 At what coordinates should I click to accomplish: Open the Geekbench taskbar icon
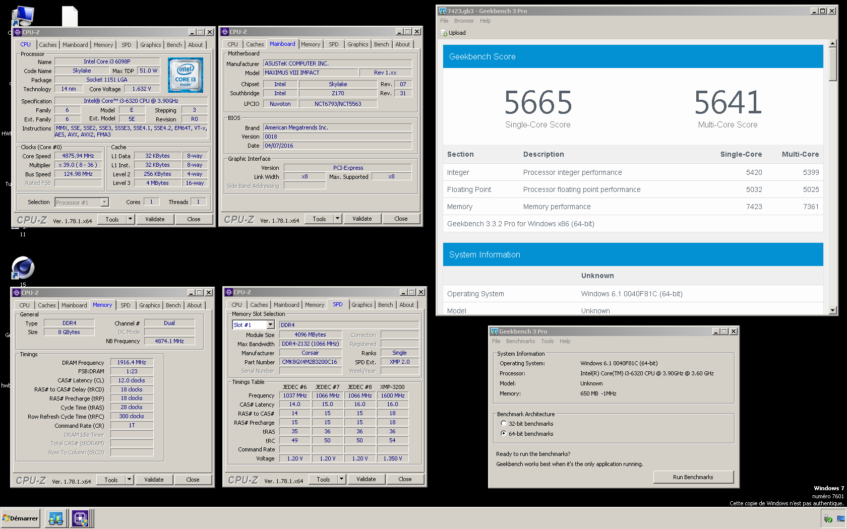[56, 518]
